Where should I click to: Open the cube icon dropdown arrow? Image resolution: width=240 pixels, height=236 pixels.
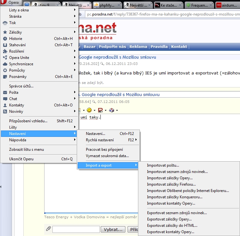click(117, 110)
